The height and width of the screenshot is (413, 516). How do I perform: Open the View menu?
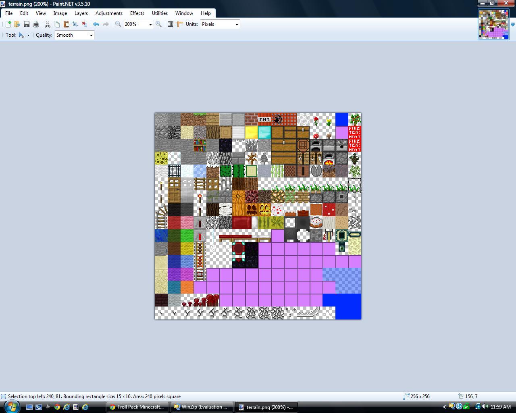click(41, 13)
